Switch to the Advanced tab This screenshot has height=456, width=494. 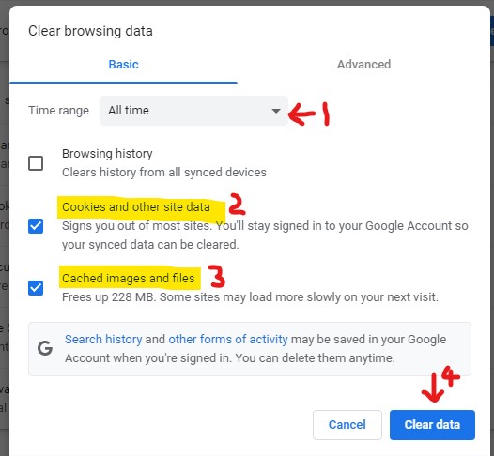coord(363,65)
